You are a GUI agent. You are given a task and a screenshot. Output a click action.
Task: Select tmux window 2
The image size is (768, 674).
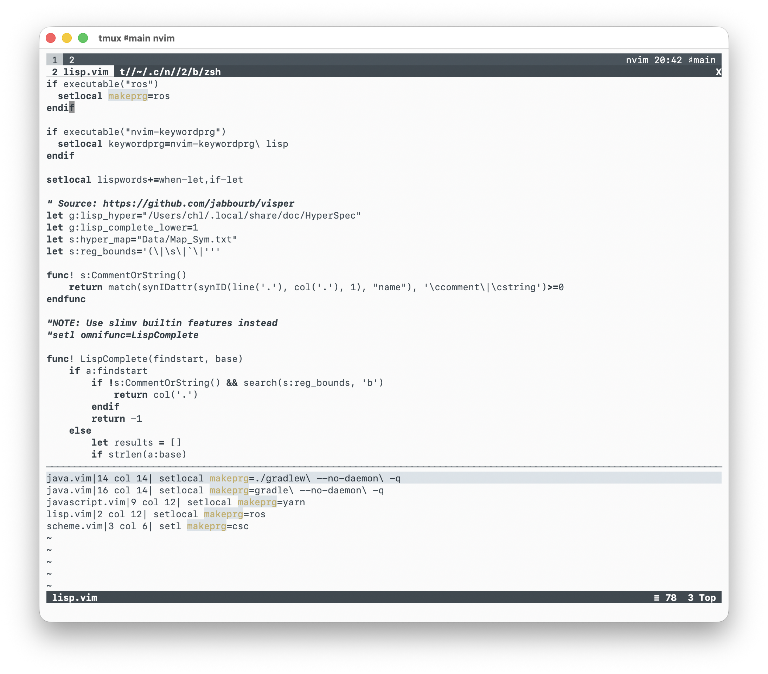point(71,60)
